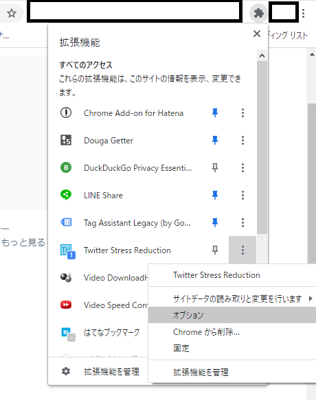Click the page scrollbar up arrow
This screenshot has height=400, width=316.
click(x=312, y=54)
